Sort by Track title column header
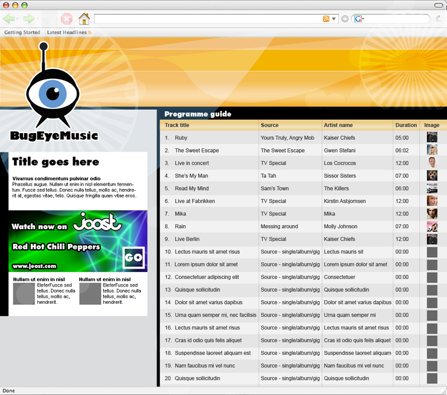 (x=177, y=125)
